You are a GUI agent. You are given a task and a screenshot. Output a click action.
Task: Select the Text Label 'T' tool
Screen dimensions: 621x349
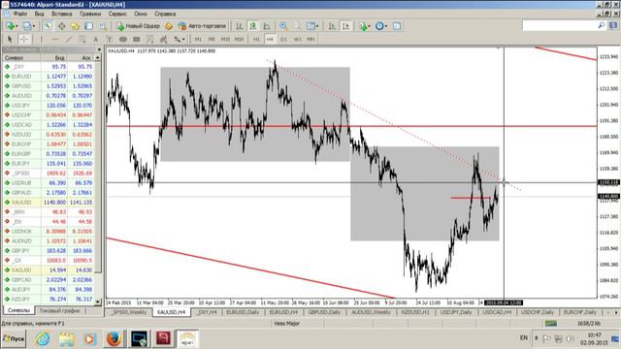pyautogui.click(x=110, y=39)
